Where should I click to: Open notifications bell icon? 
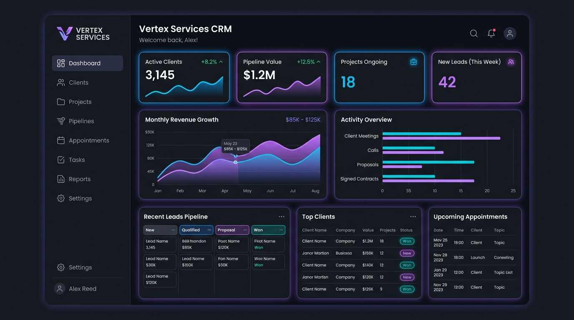(x=491, y=33)
